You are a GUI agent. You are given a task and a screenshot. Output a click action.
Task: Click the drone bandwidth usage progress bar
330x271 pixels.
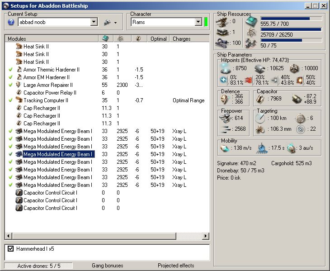click(291, 40)
